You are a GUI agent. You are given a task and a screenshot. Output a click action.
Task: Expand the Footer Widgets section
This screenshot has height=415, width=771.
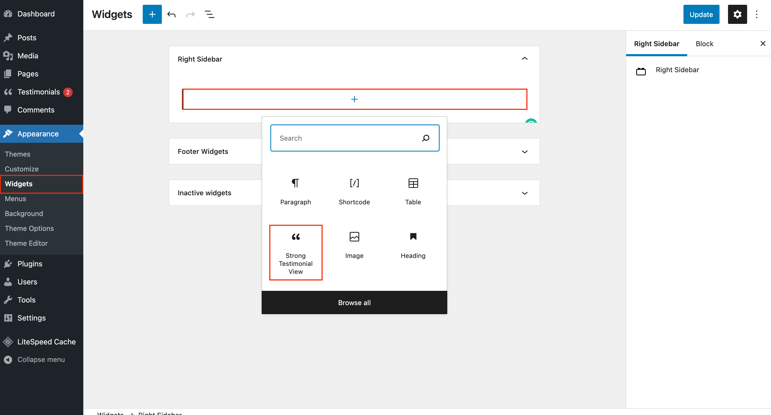pyautogui.click(x=525, y=151)
